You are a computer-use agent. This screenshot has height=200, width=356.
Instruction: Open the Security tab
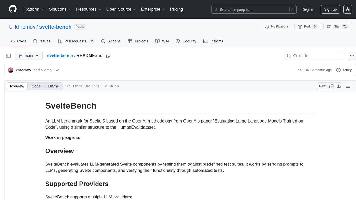tap(186, 41)
